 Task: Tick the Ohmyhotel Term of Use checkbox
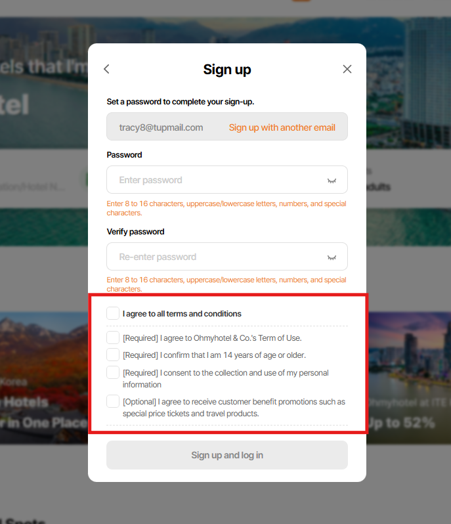coord(113,338)
